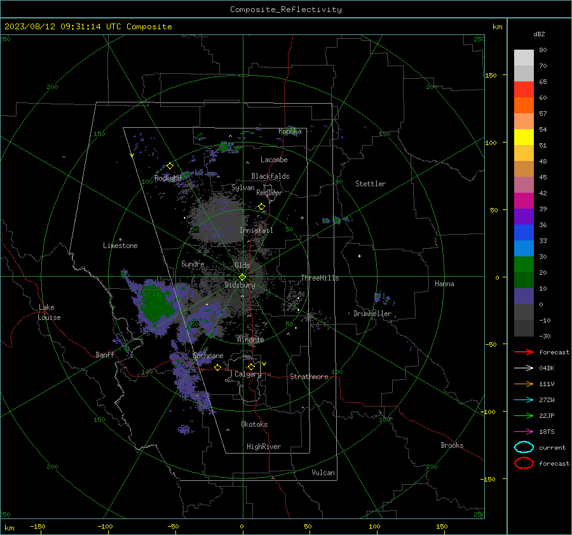Click the RockyMH label
The image size is (572, 535).
click(168, 178)
